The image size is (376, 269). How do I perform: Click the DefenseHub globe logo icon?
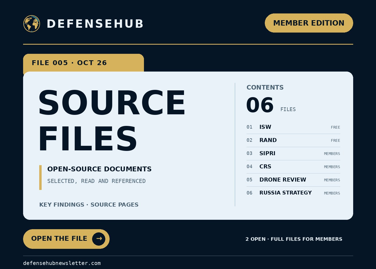click(x=32, y=24)
